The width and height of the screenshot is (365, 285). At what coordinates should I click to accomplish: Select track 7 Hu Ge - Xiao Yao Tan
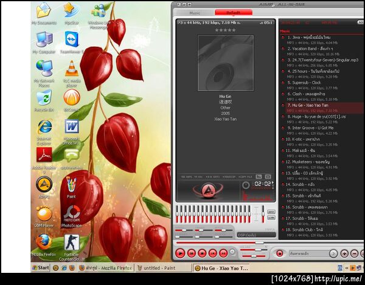coord(322,108)
